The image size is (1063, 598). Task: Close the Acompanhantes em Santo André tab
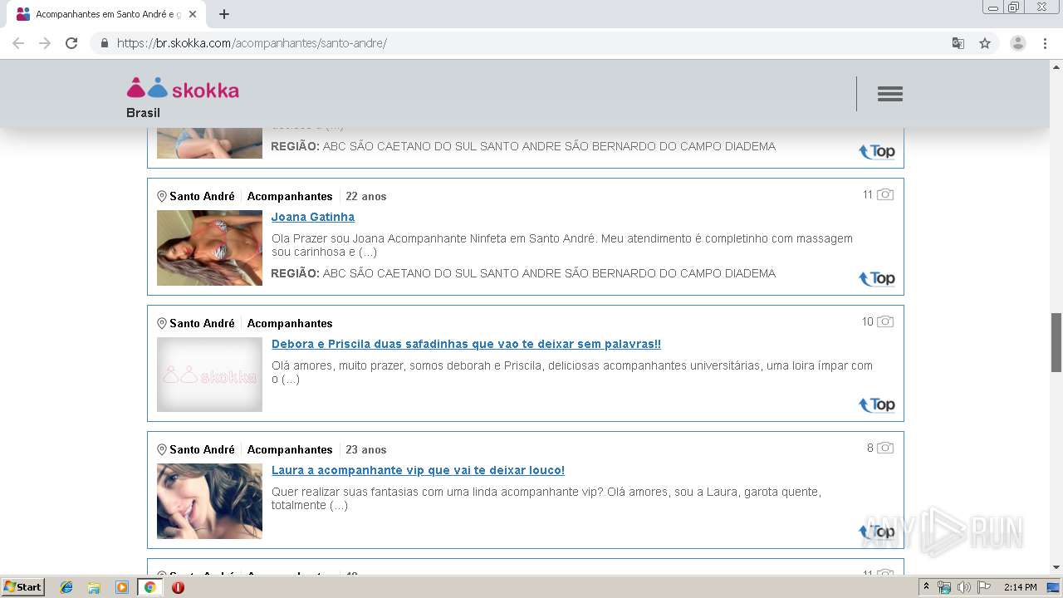tap(193, 14)
